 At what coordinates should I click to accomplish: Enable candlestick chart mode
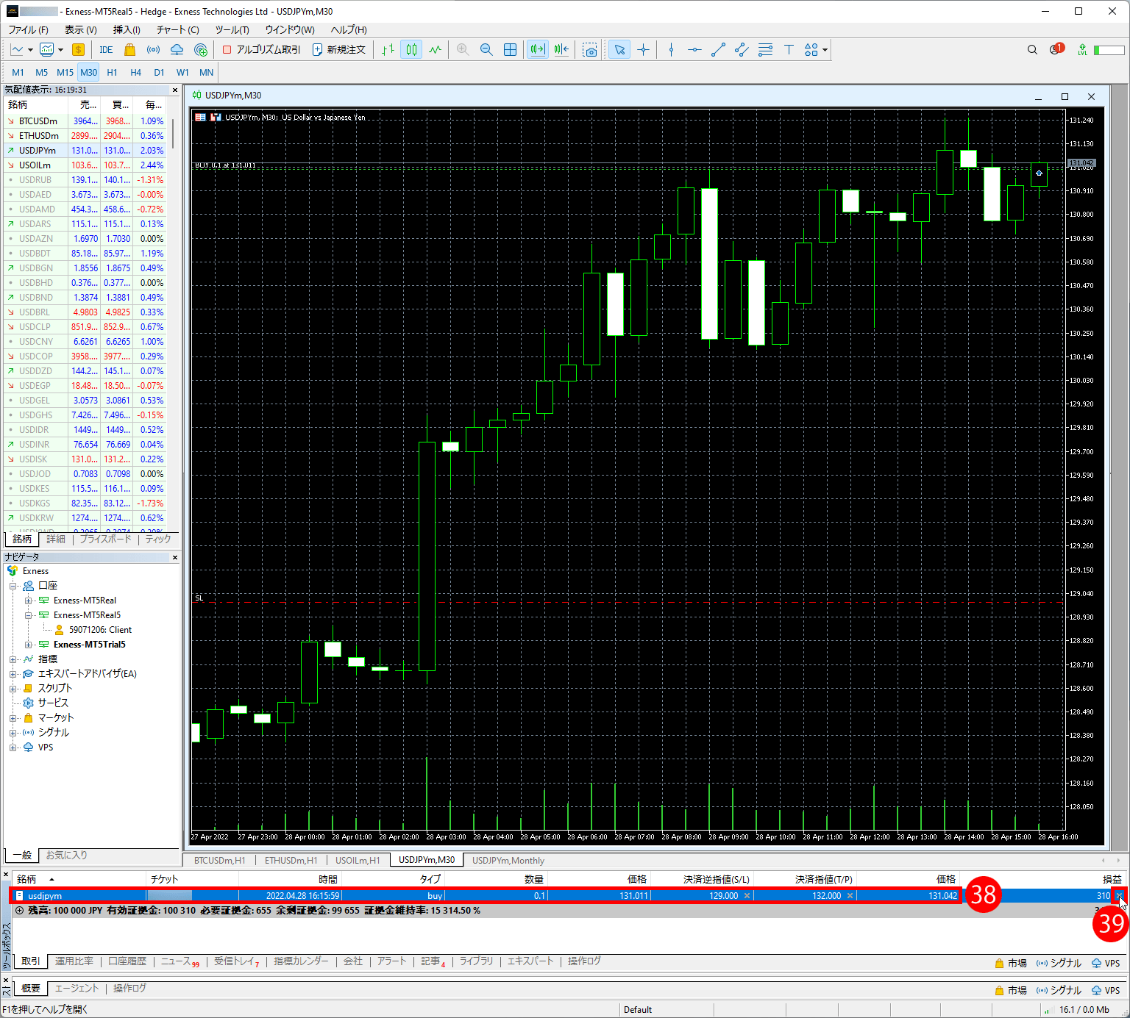(411, 50)
